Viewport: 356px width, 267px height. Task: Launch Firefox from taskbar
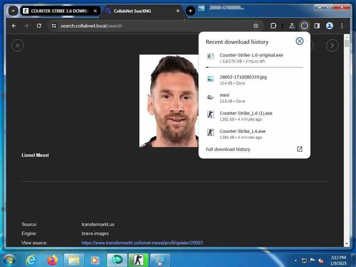coord(52,260)
